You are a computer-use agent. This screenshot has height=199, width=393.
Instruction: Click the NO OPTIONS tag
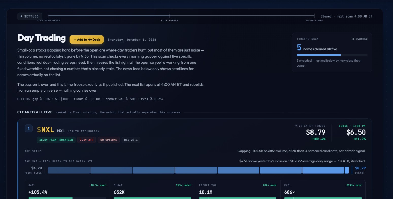109,140
